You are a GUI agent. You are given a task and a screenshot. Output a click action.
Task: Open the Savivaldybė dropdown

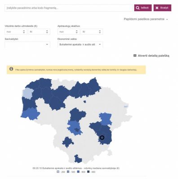pos(27,44)
